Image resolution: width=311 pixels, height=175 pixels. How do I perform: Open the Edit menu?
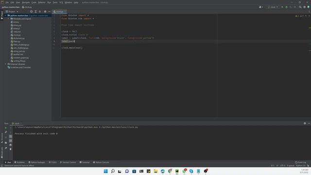click(x=12, y=2)
